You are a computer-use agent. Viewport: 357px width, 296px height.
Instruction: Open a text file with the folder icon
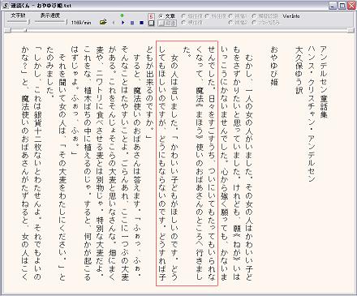(103, 23)
